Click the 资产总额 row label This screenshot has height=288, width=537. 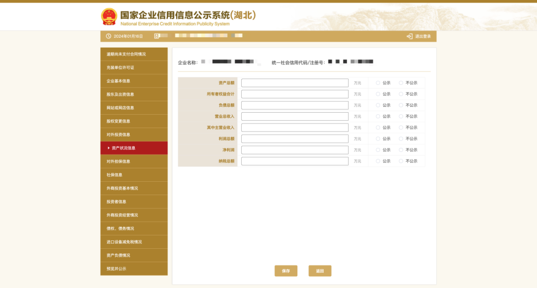tap(226, 83)
